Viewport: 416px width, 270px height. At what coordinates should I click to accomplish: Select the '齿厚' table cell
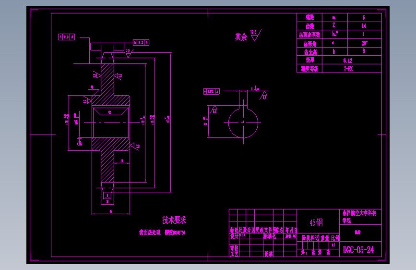tap(309, 60)
